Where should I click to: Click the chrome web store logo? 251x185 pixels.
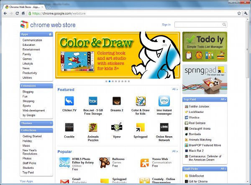[48, 25]
